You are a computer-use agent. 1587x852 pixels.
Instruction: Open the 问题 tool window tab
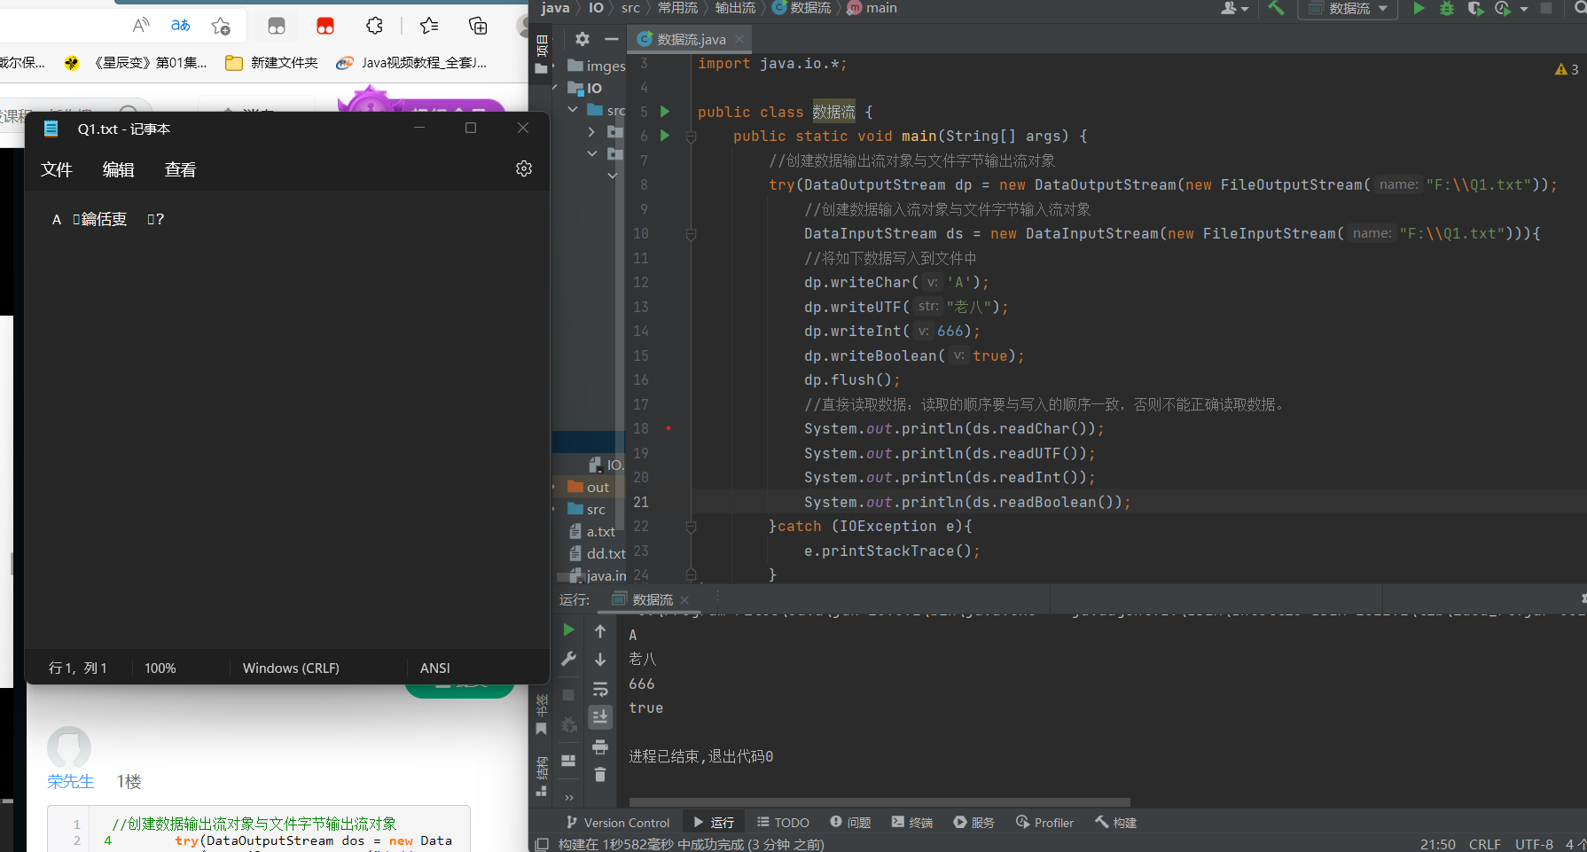(x=850, y=823)
